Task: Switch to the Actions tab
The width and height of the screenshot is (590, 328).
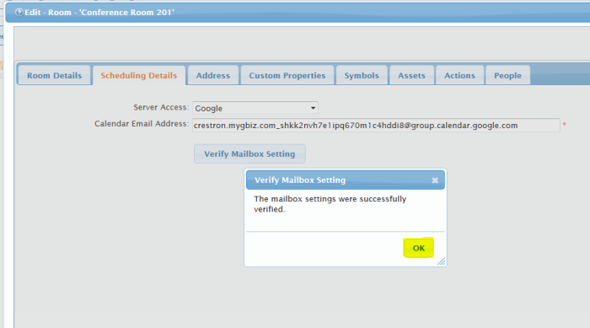Action: (x=459, y=75)
